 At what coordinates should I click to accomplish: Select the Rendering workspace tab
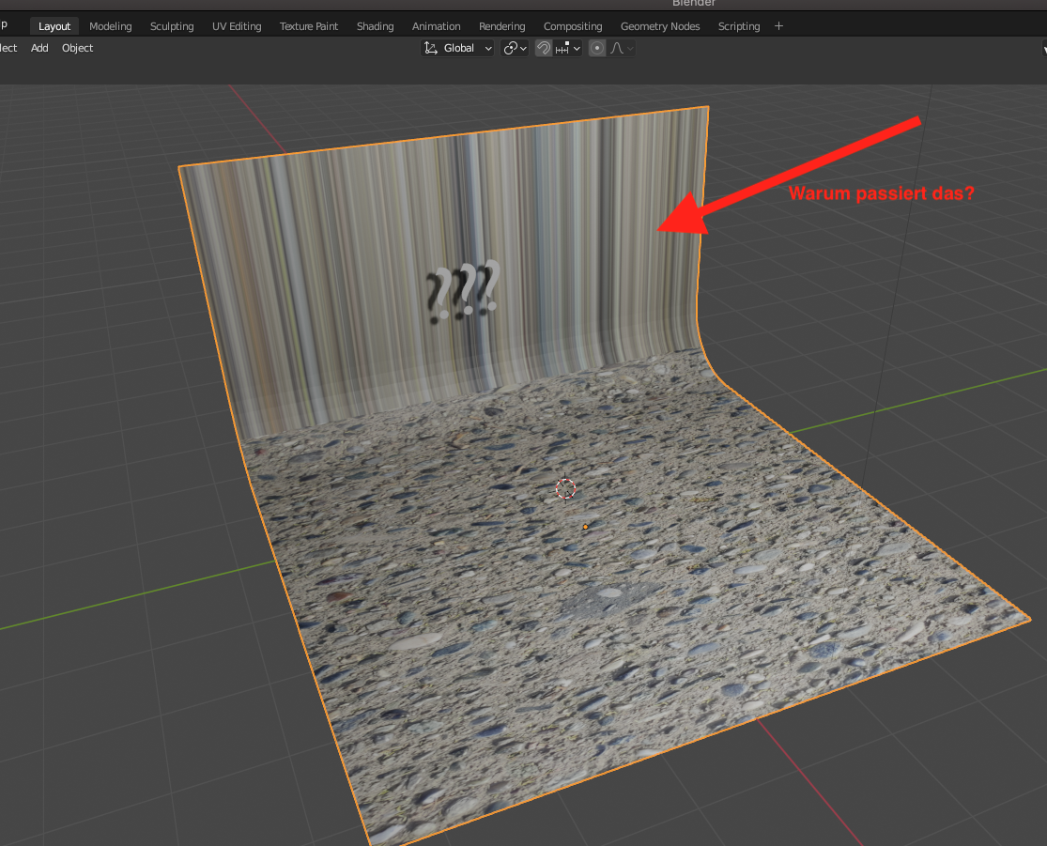(502, 26)
